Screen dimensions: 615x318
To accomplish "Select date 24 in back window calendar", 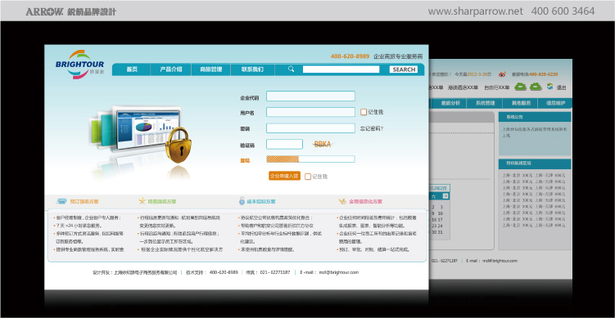I will point(441,226).
